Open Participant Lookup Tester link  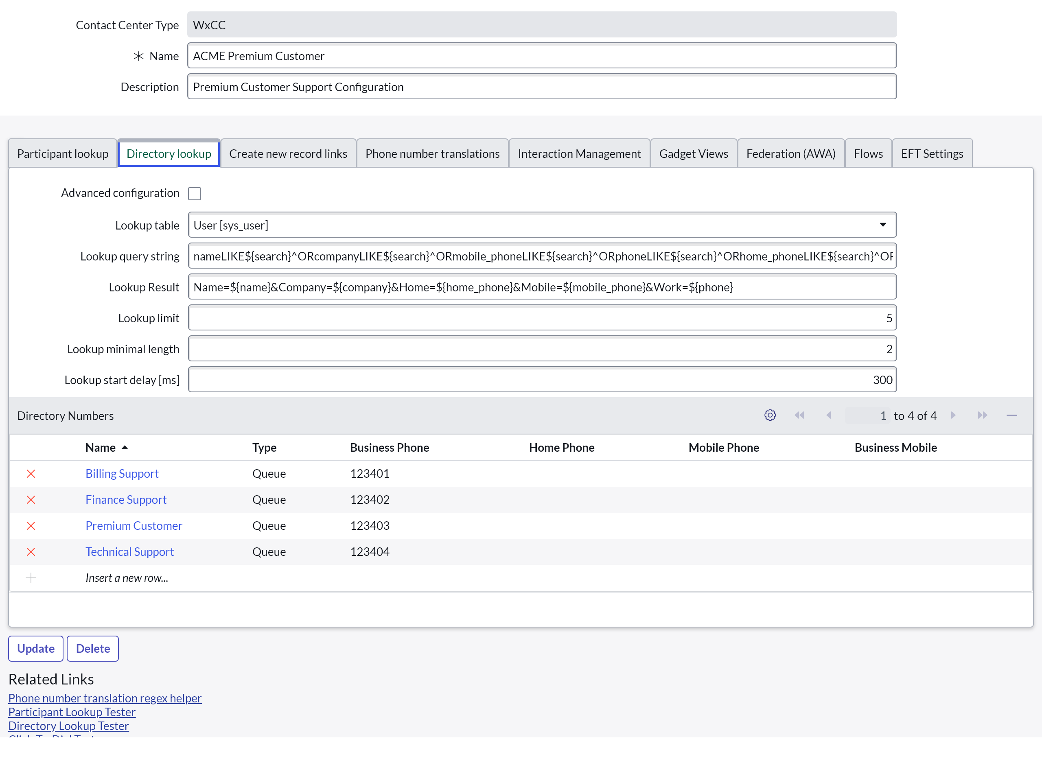[72, 712]
